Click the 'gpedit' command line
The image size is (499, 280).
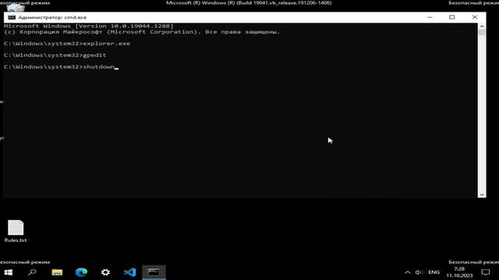click(x=55, y=55)
